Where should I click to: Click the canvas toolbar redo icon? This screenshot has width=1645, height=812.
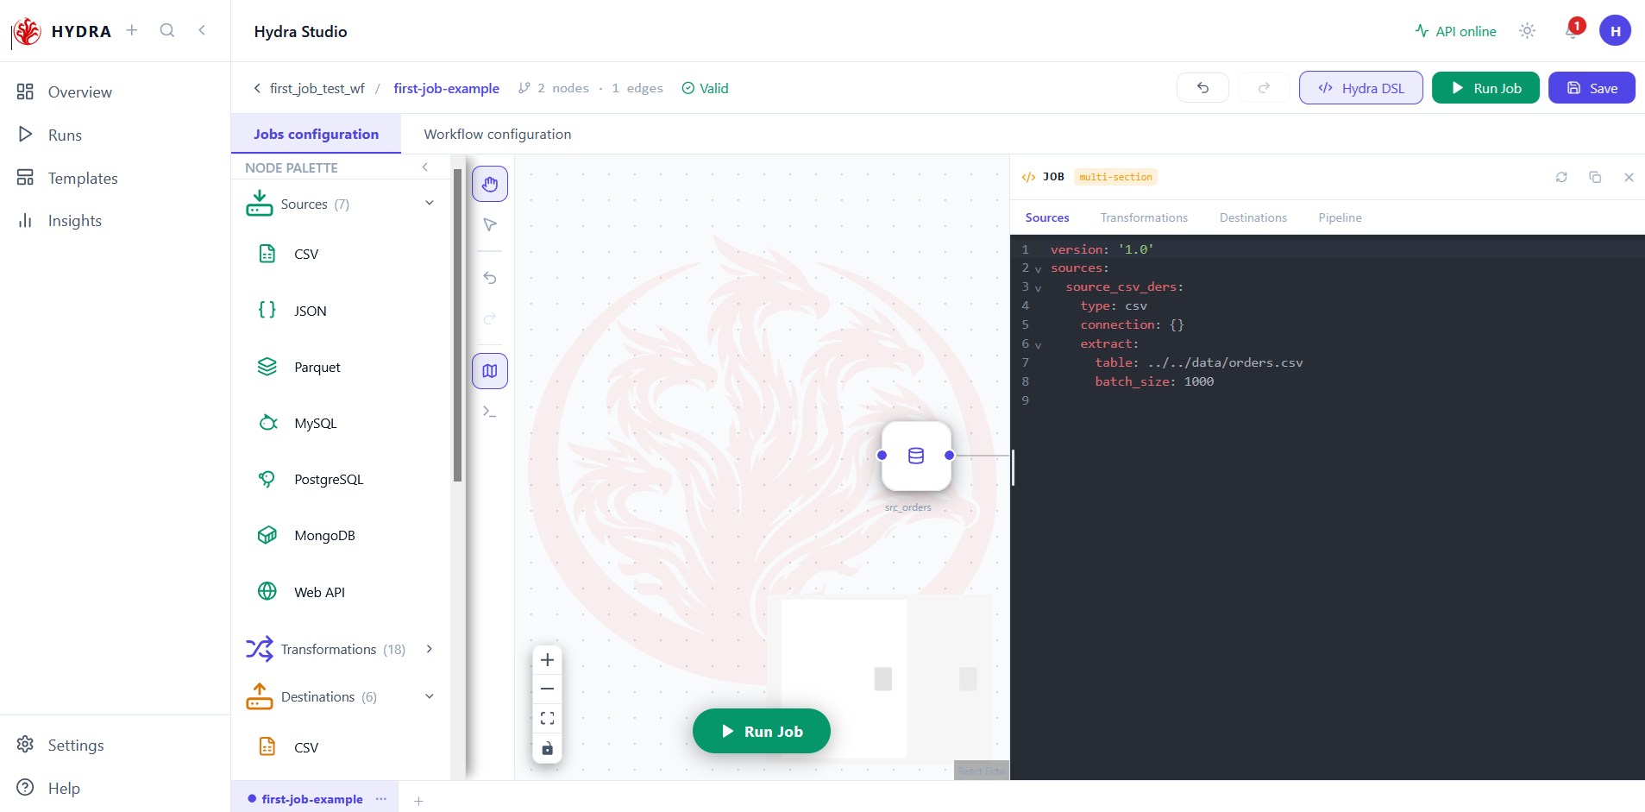click(x=490, y=318)
